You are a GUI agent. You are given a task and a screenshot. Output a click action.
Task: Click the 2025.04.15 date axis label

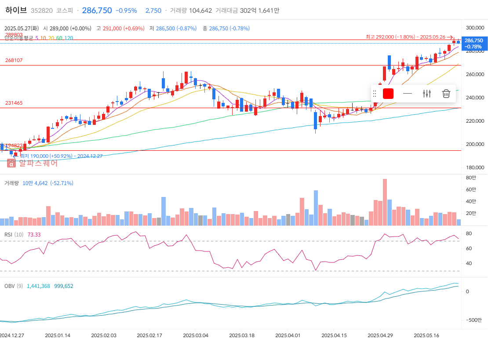334,335
